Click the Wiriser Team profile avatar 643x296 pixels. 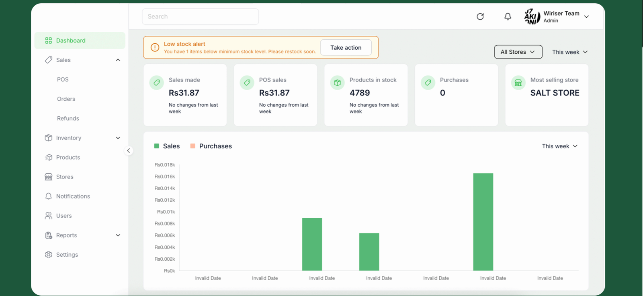click(532, 16)
